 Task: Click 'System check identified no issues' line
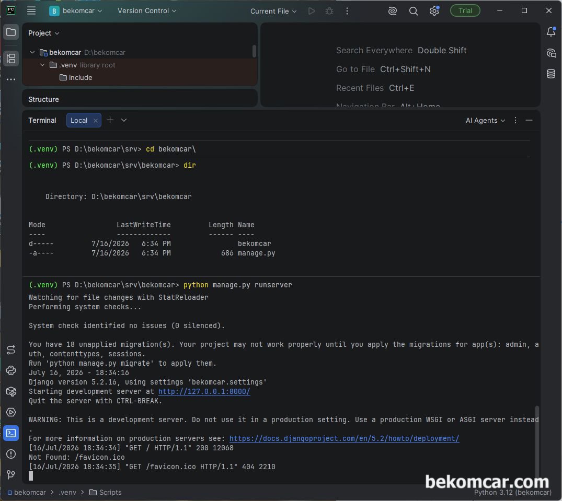127,326
